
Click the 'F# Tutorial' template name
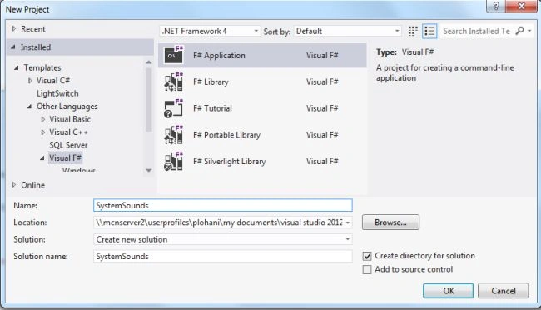pos(212,108)
